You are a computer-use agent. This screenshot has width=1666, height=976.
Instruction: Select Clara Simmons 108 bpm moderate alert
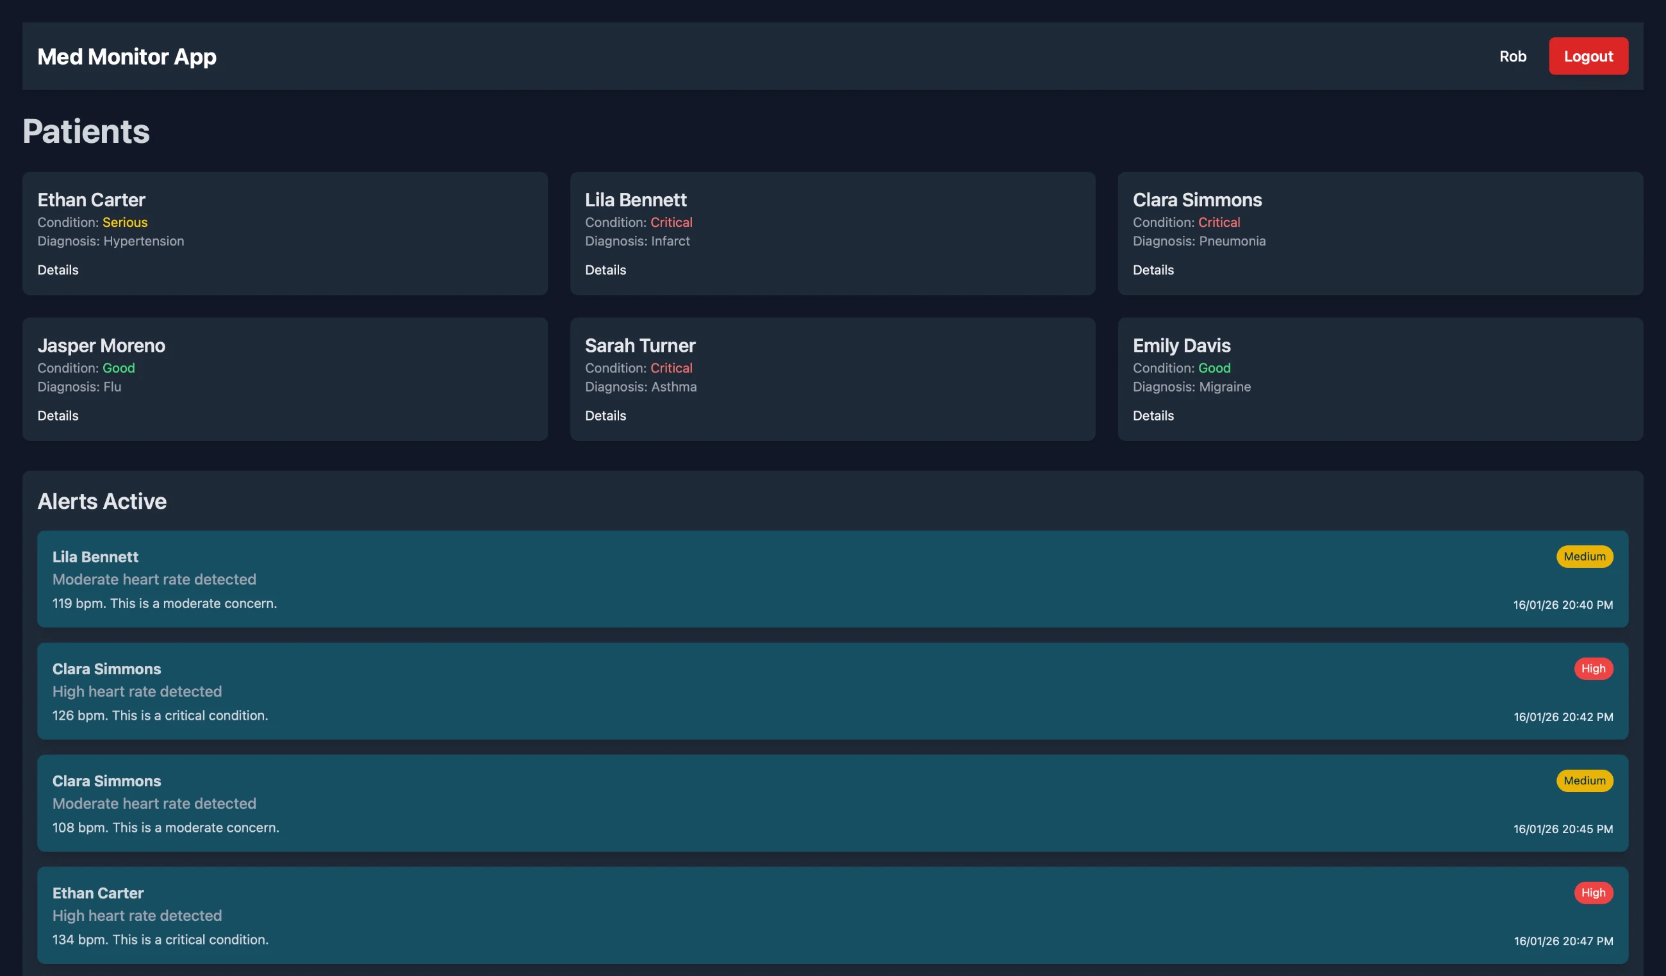(x=832, y=803)
